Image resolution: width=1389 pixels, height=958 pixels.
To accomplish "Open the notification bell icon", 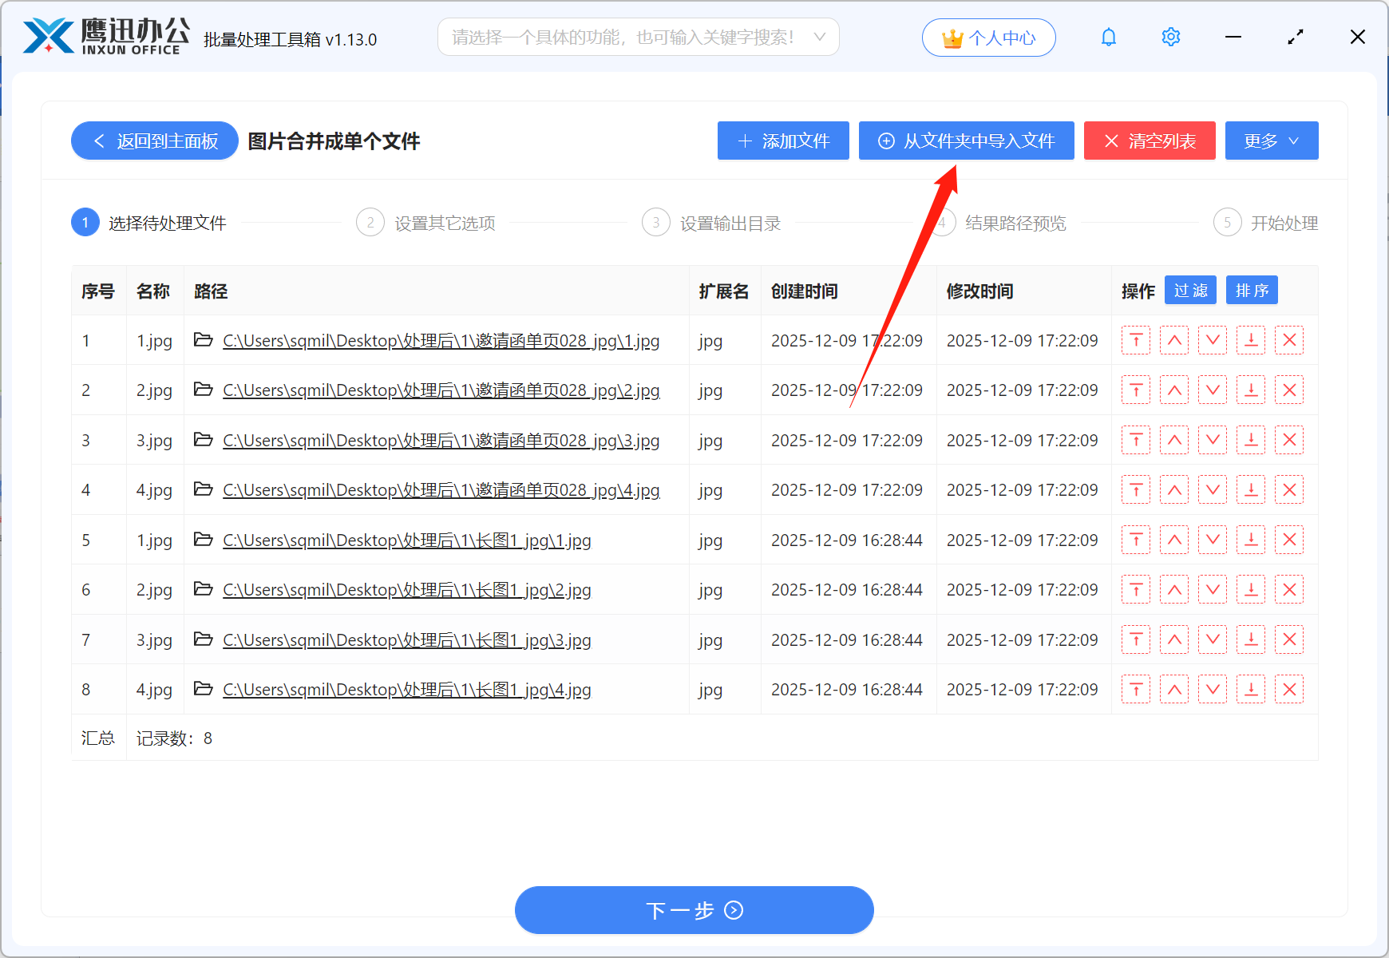I will pos(1108,37).
